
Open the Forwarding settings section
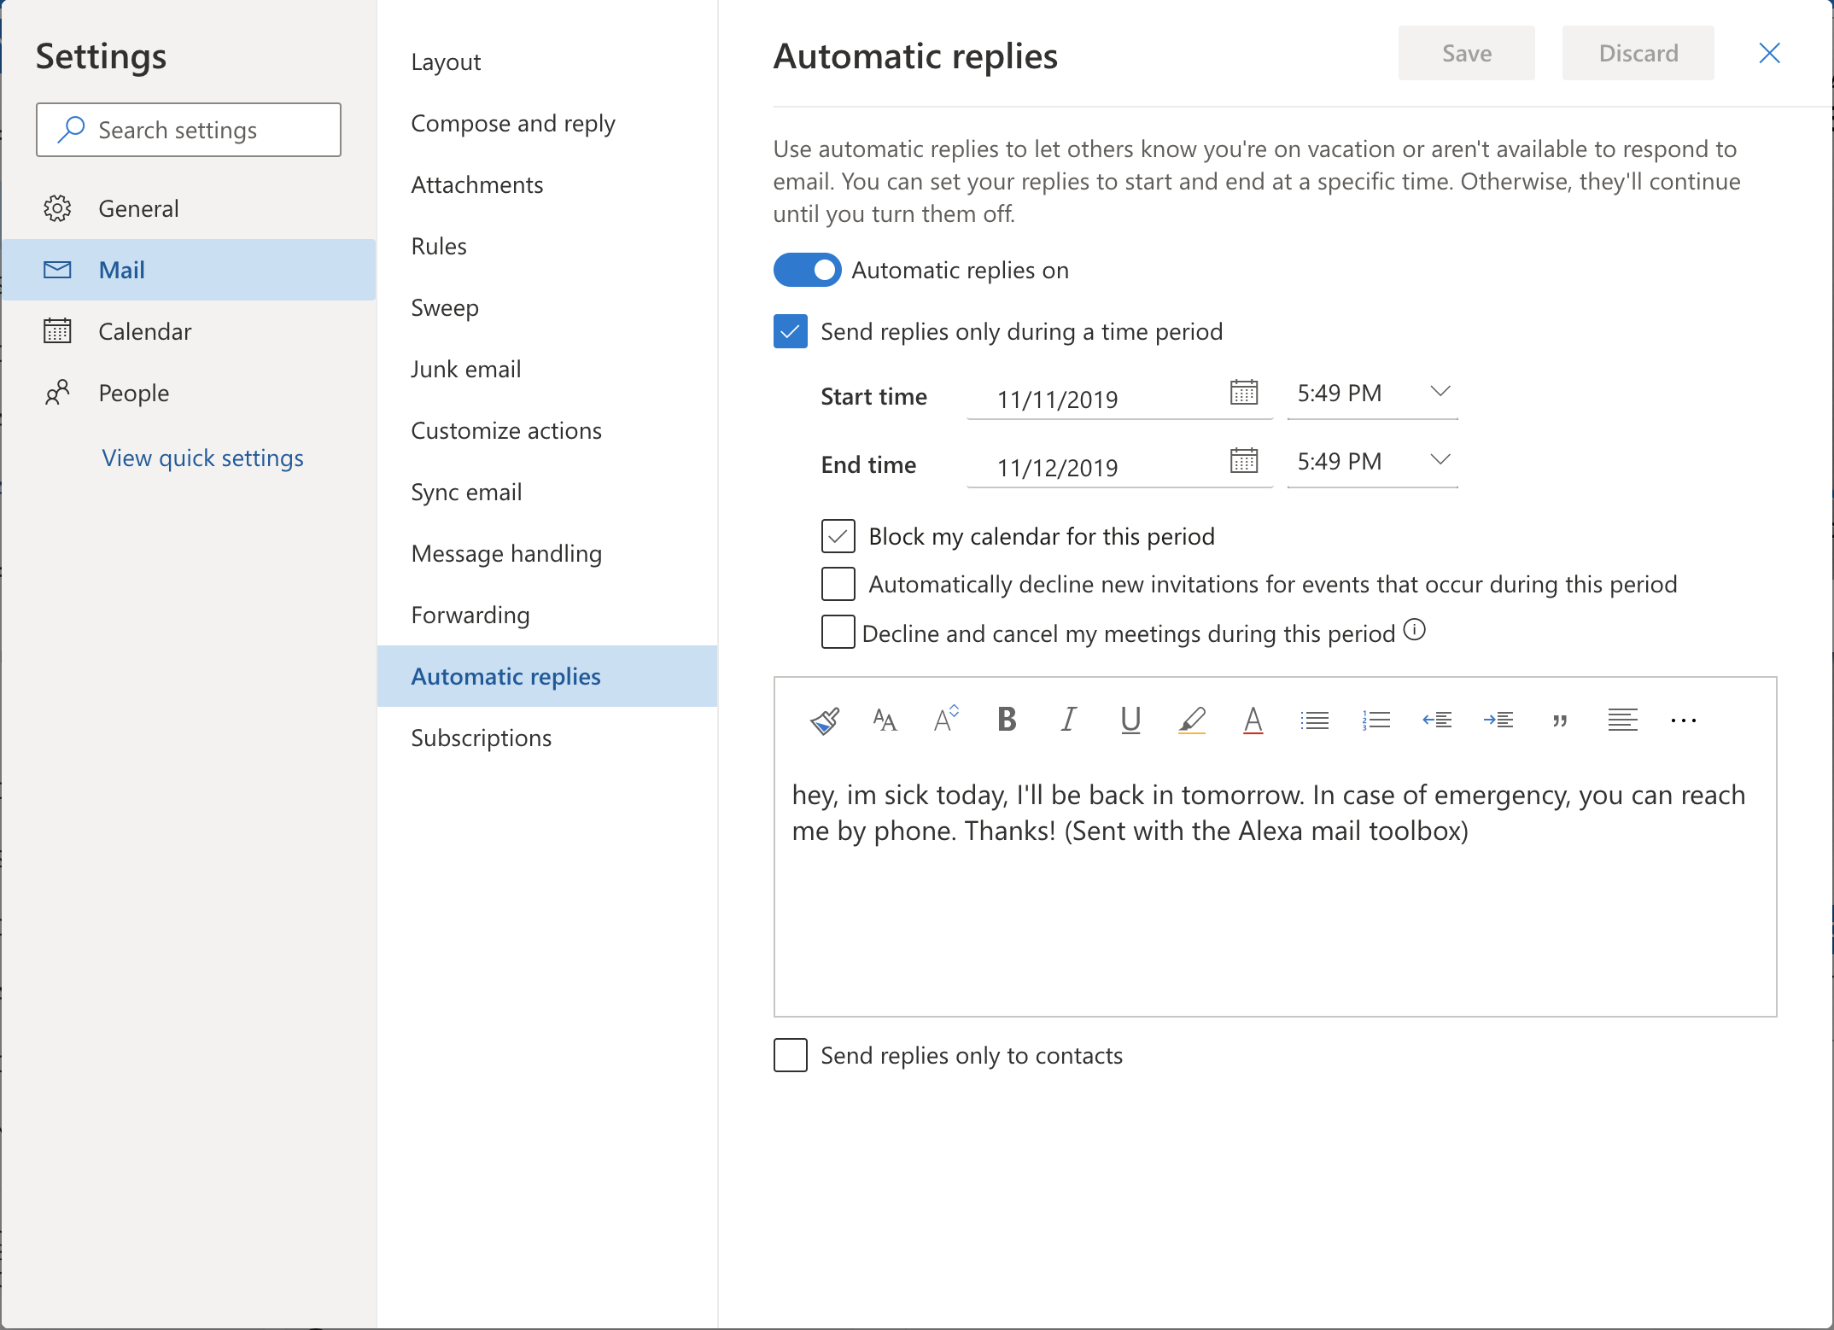point(470,615)
